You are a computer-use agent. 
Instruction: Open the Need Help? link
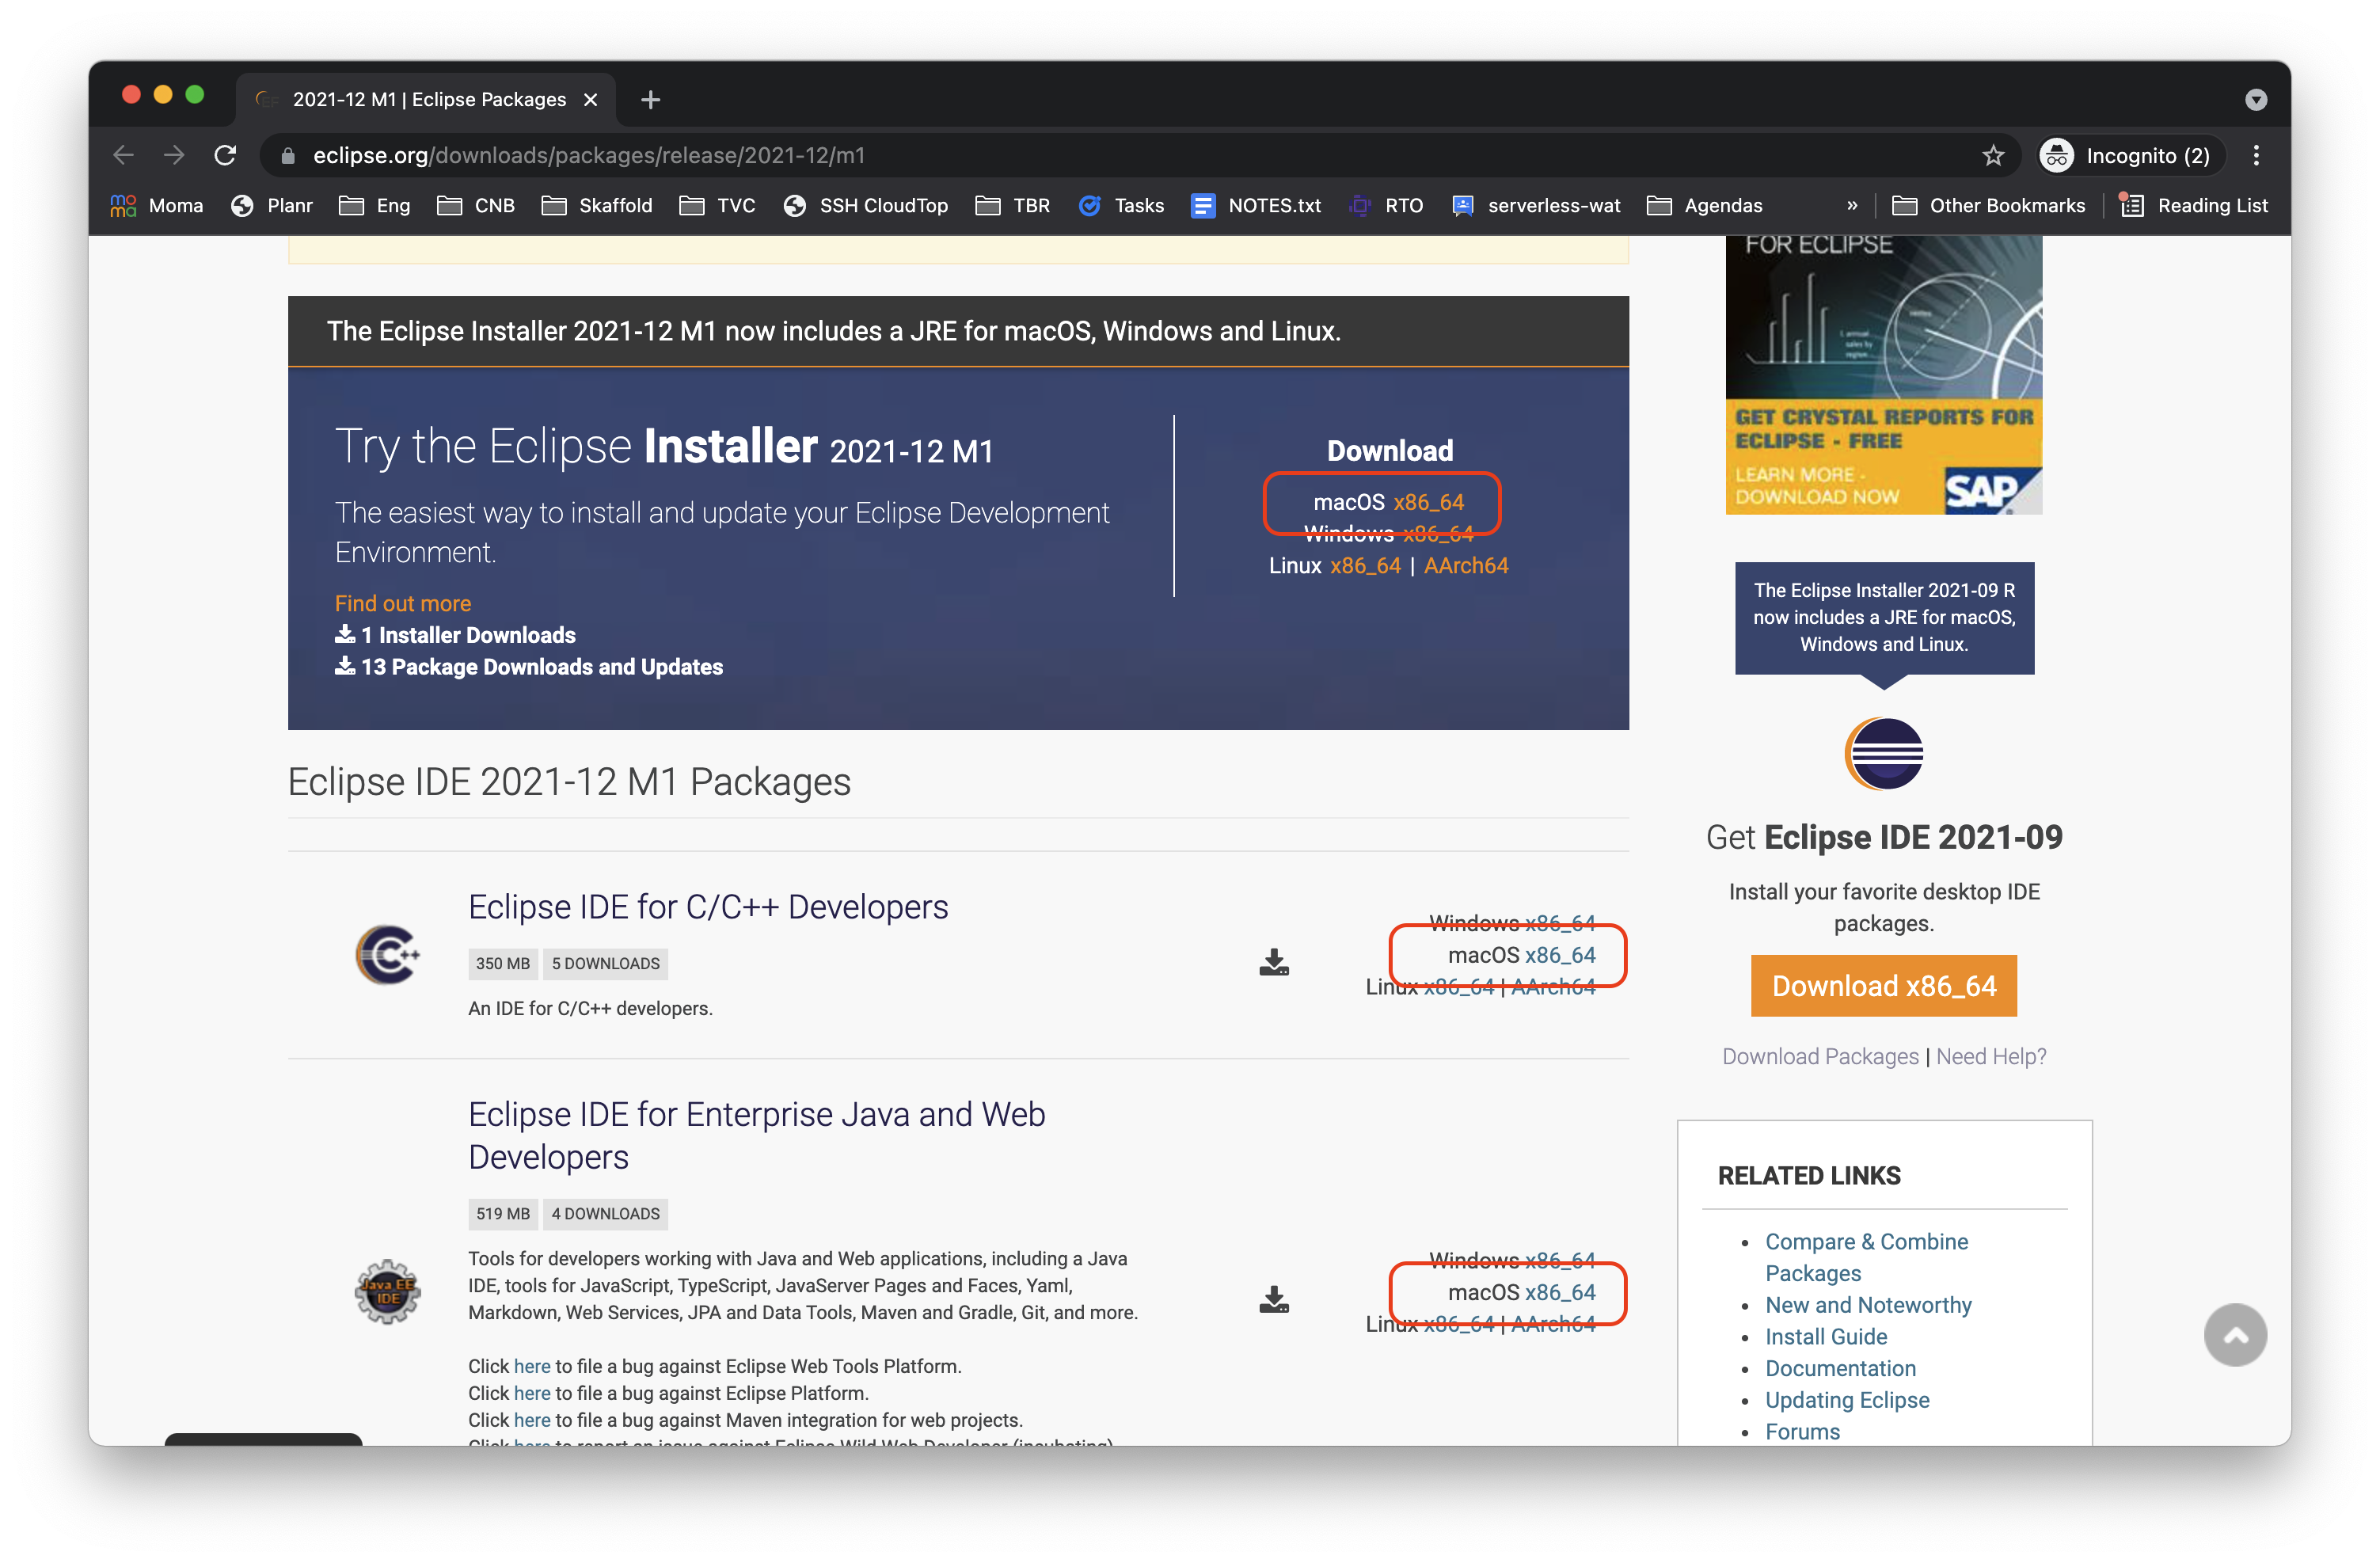tap(1991, 1056)
